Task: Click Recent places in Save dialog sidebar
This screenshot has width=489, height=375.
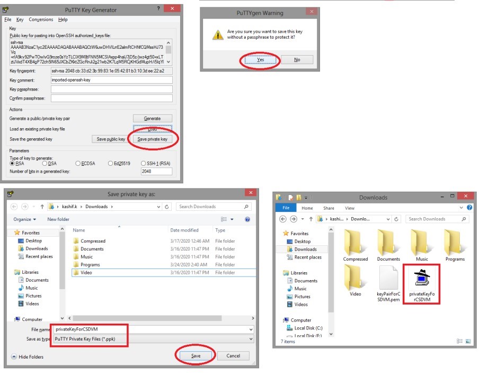Action: point(39,256)
